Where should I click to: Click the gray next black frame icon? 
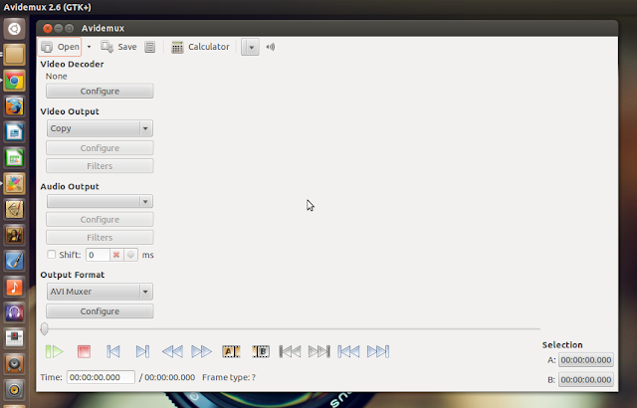coord(319,351)
